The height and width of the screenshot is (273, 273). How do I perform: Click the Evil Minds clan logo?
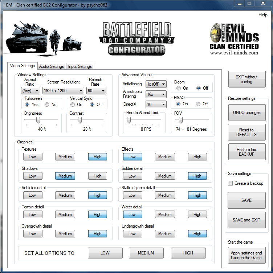[234, 39]
